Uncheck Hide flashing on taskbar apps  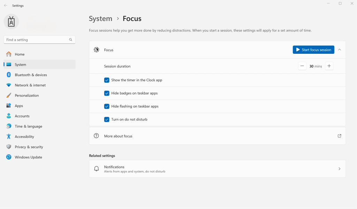tap(107, 106)
